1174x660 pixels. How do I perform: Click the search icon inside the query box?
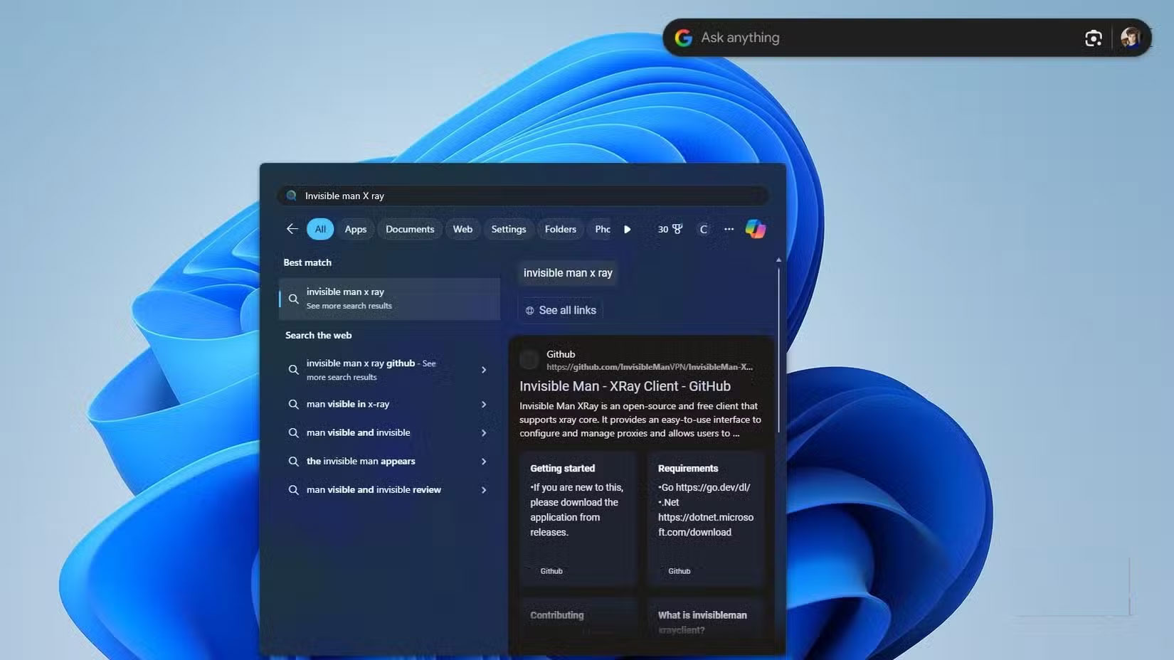[291, 196]
